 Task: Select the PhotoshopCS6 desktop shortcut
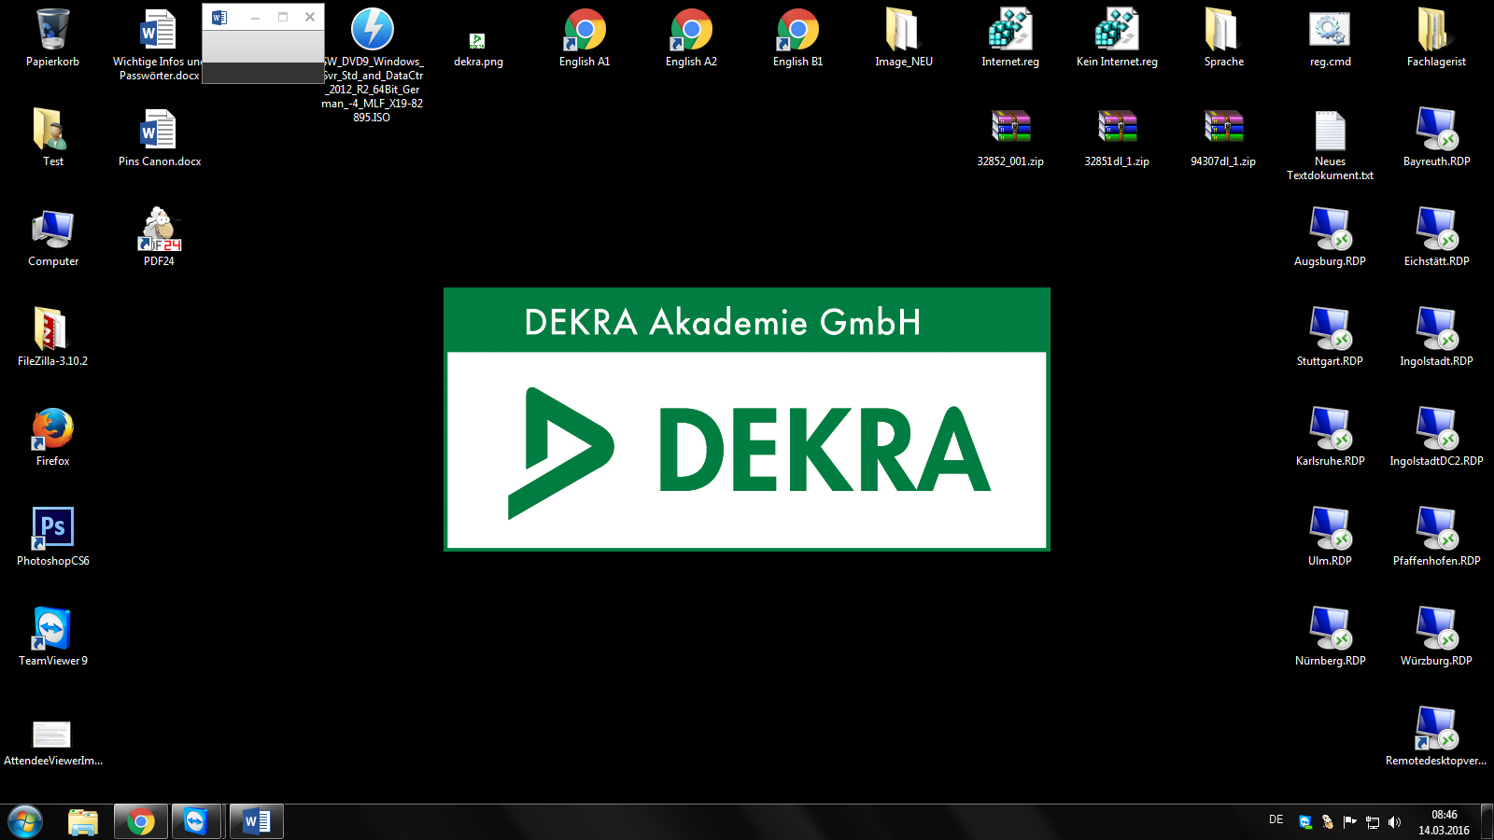(52, 528)
